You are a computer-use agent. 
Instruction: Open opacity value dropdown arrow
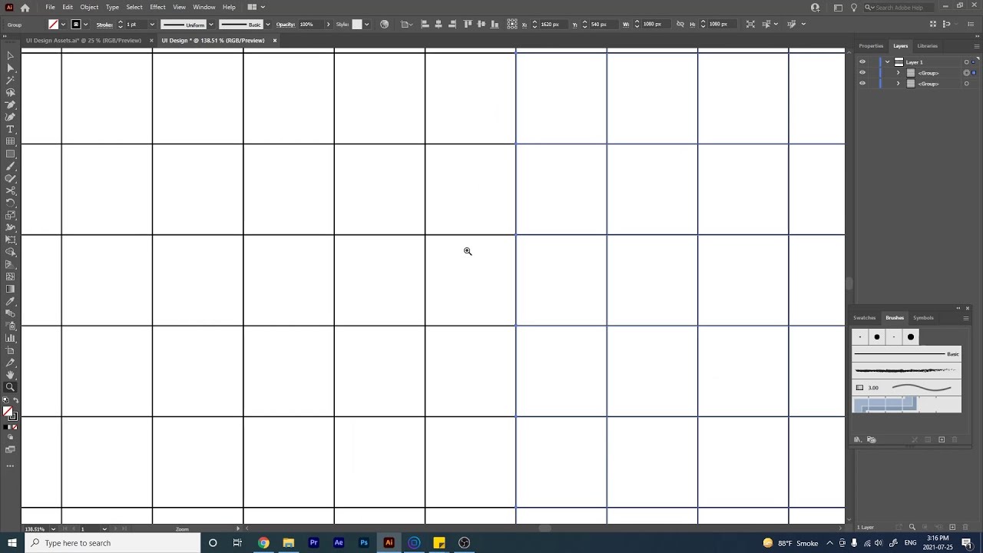(328, 25)
